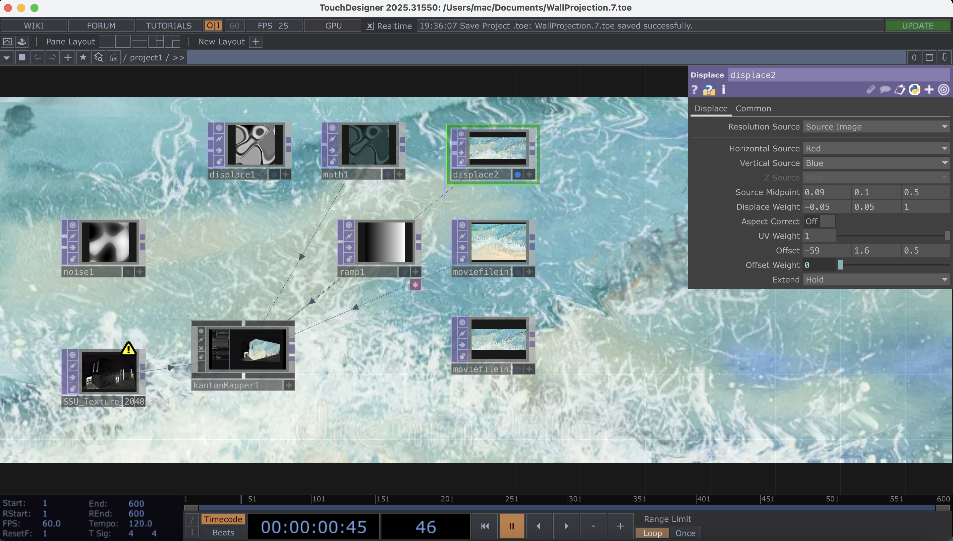The height and width of the screenshot is (541, 953).
Task: Toggle the viewer active flag on moviefilein1
Action: click(x=517, y=271)
